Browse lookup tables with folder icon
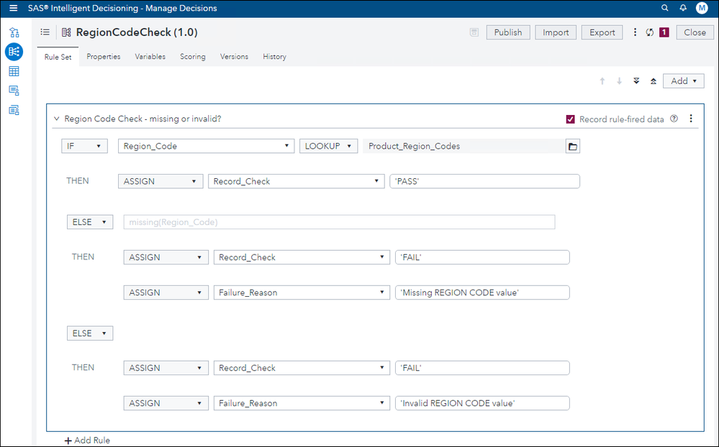 coord(573,147)
